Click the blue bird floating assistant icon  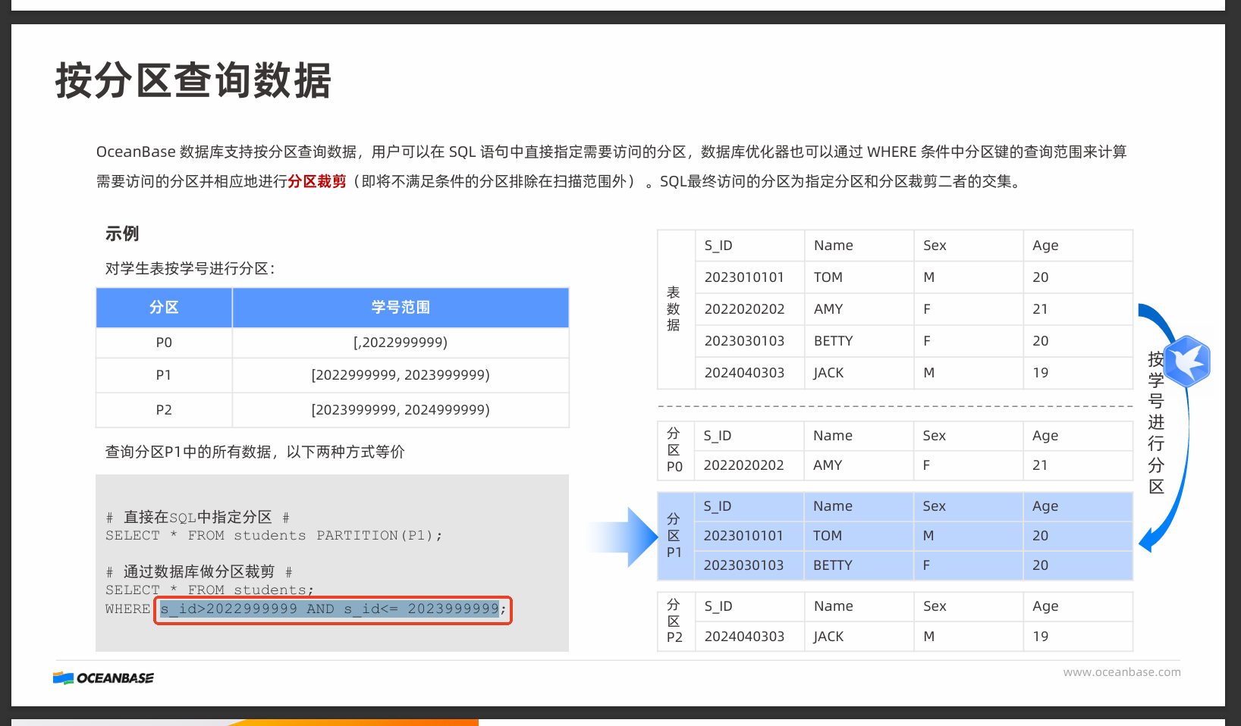click(x=1186, y=361)
